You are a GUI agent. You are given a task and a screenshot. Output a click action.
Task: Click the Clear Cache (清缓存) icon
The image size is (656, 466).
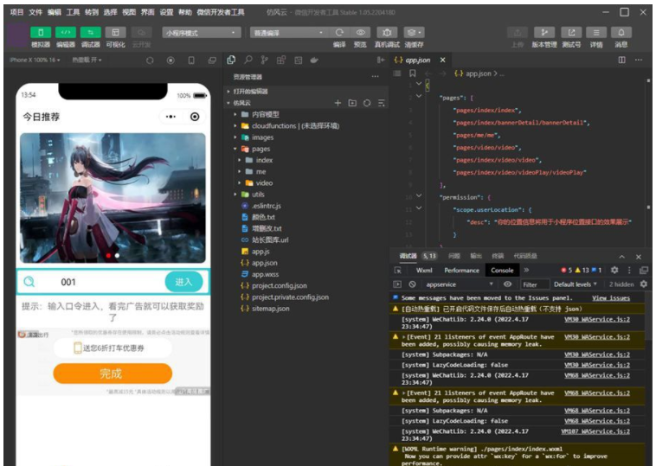[x=414, y=33]
